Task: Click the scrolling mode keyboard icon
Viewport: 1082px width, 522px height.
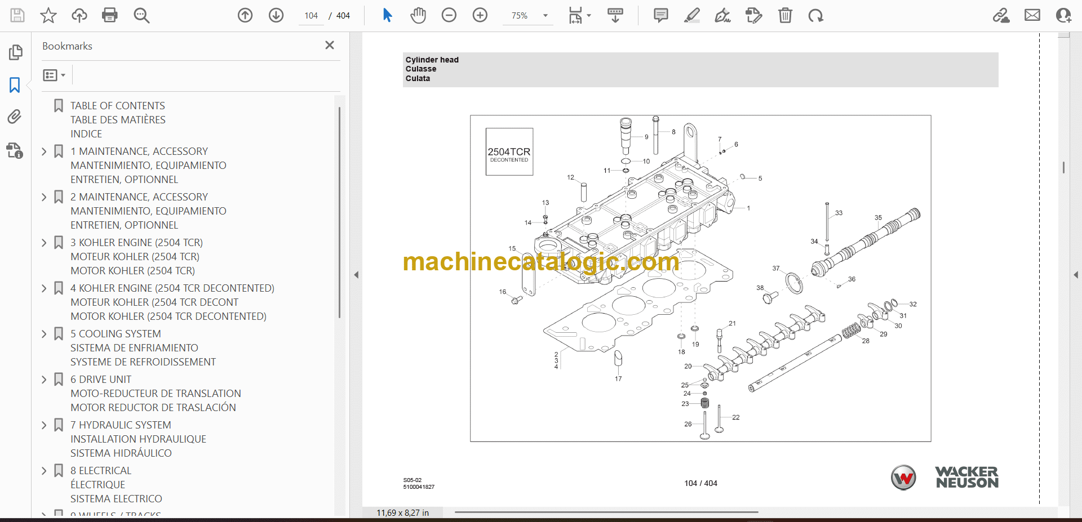Action: tap(615, 15)
